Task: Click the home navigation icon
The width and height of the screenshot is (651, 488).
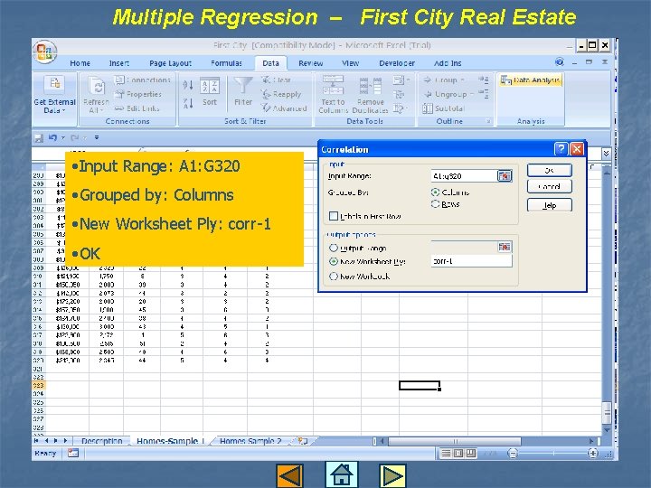Action: [x=341, y=474]
